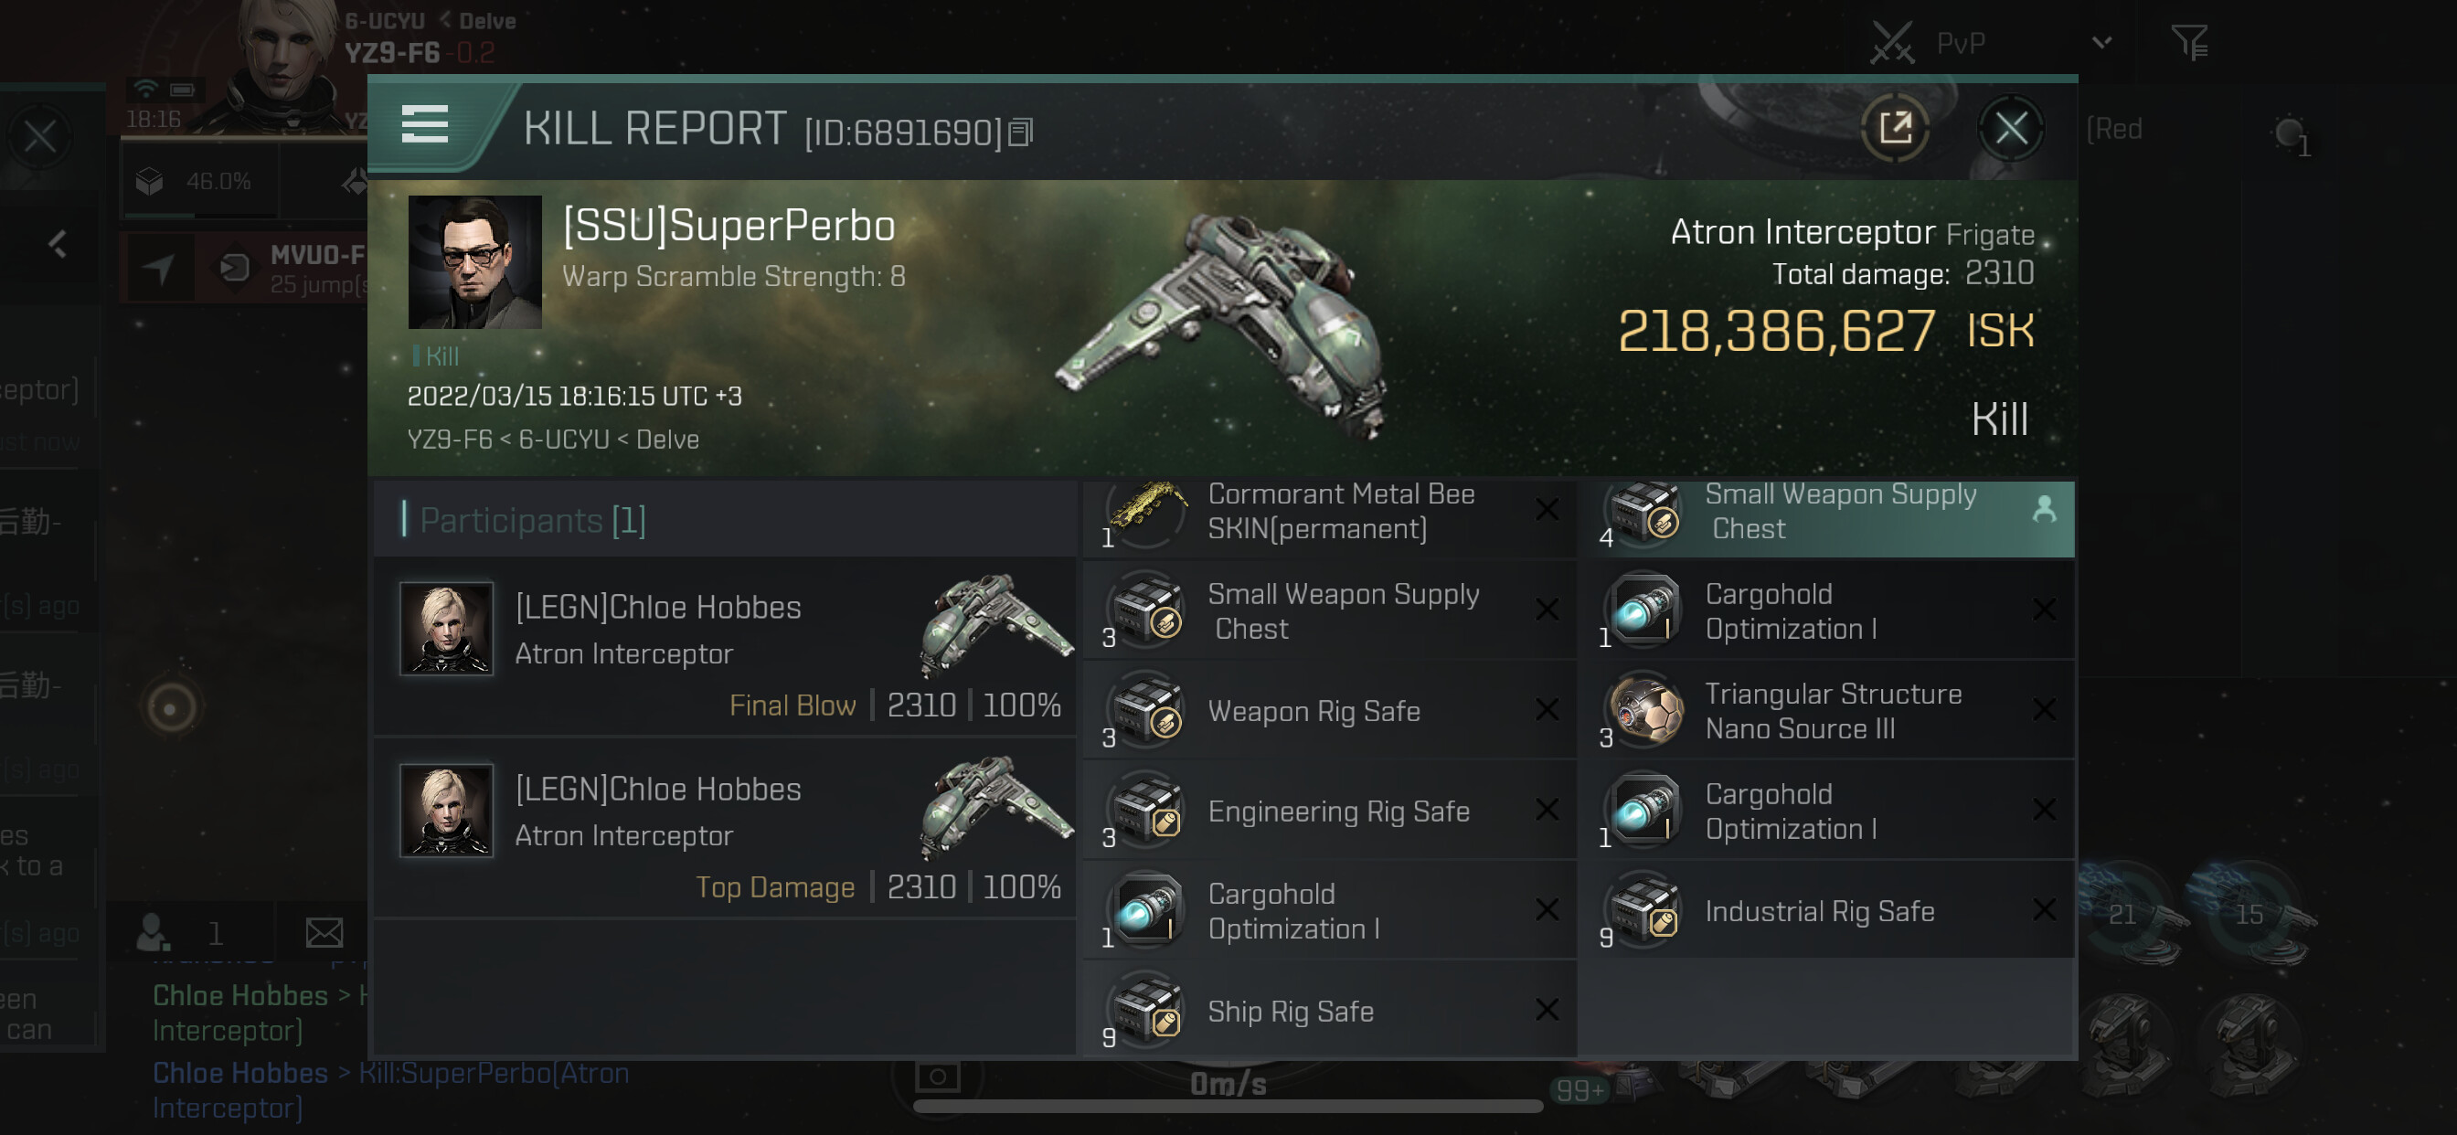Open the overview filter icon
The height and width of the screenshot is (1135, 2457).
click(x=2189, y=43)
